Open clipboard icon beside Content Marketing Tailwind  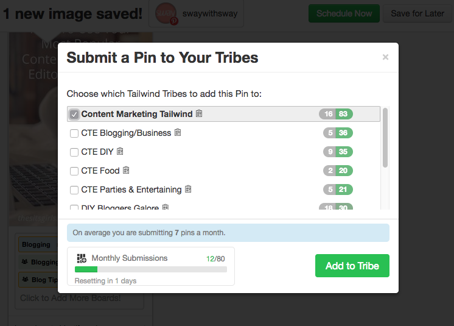pos(199,113)
